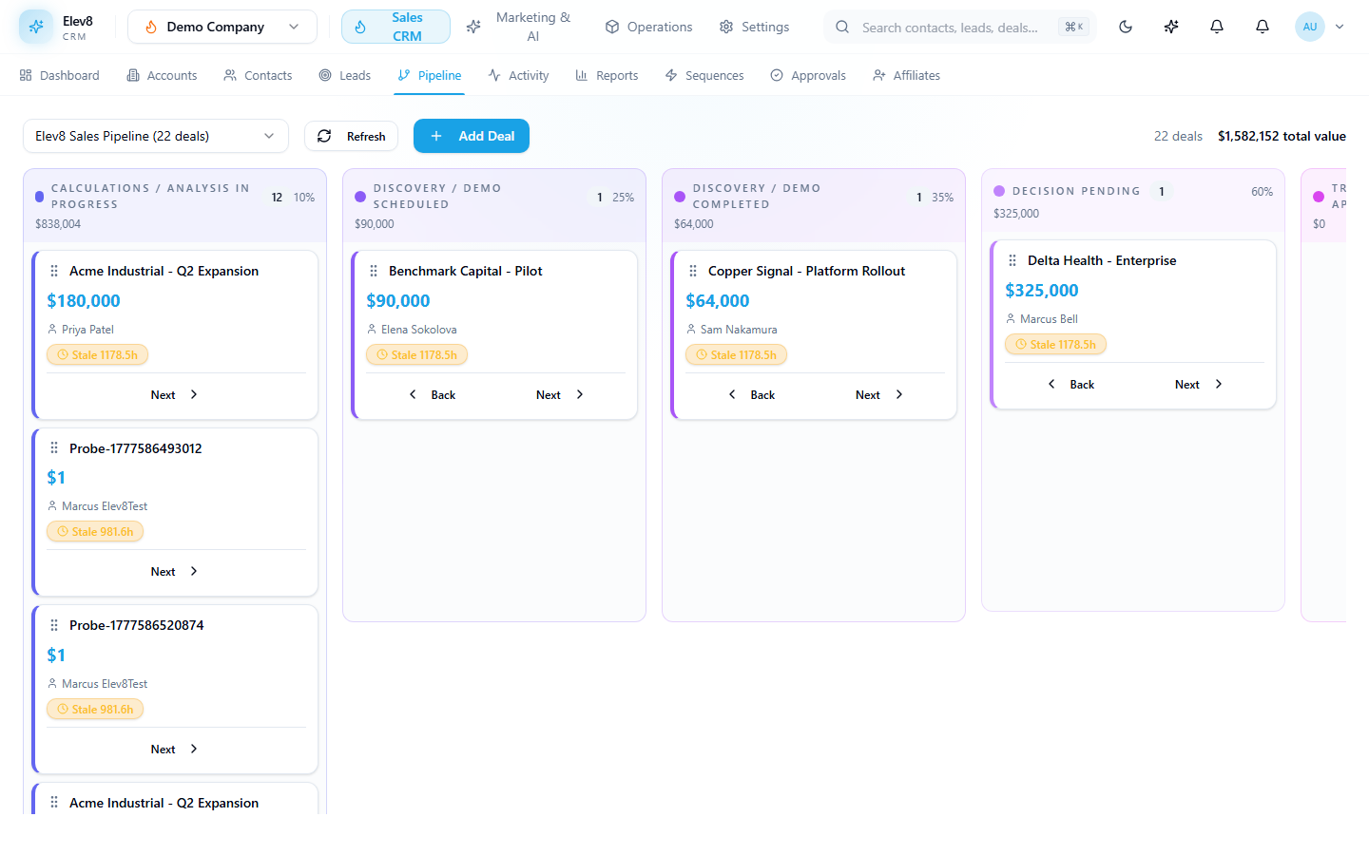This screenshot has width=1369, height=855.
Task: Select the Pipeline tab
Action: [430, 75]
